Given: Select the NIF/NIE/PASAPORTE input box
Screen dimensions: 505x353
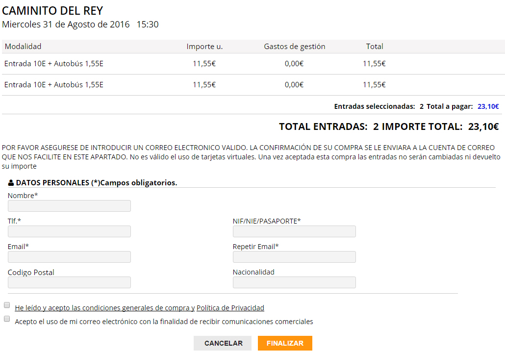Looking at the screenshot, I should pos(294,231).
